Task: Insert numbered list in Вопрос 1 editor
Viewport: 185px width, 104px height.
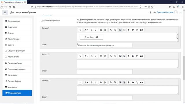Action: point(105,30)
